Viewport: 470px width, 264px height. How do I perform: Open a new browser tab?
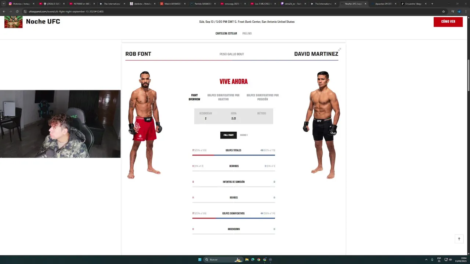(432, 4)
